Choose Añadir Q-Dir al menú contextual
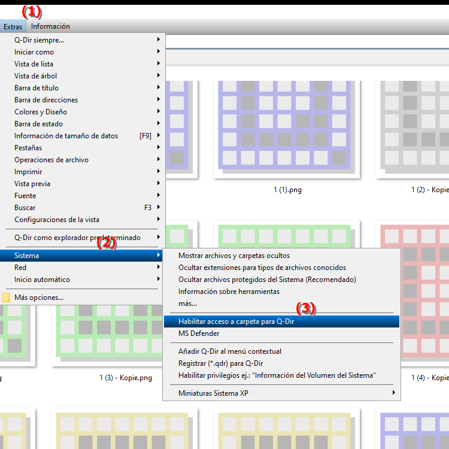 click(281, 351)
